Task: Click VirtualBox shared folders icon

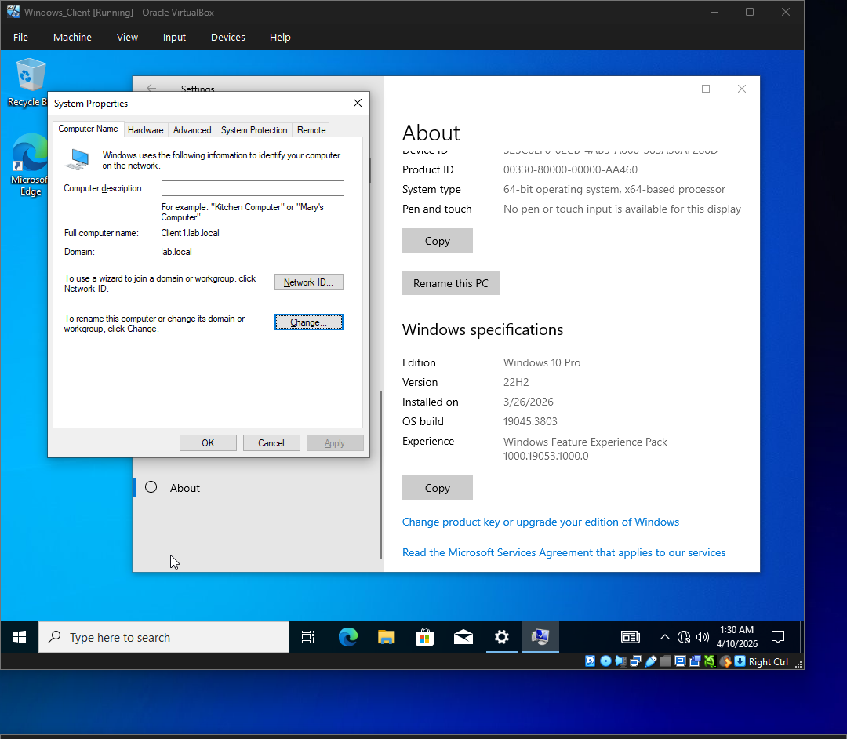Action: [666, 661]
